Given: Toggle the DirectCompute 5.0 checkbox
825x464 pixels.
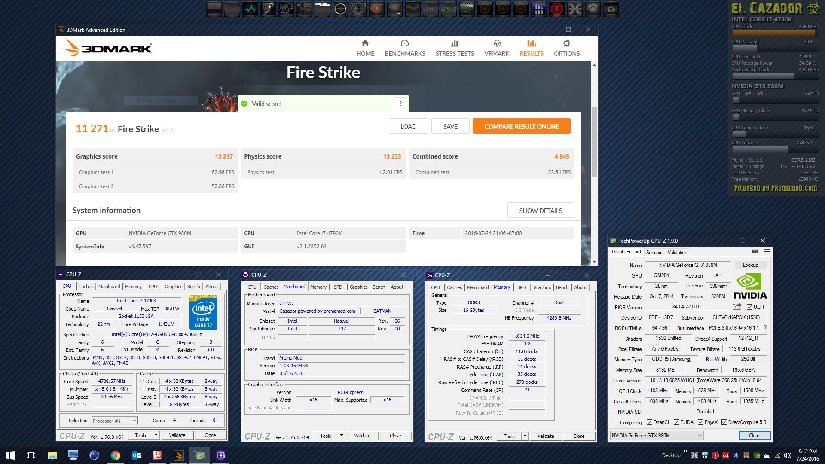Looking at the screenshot, I should pos(724,422).
